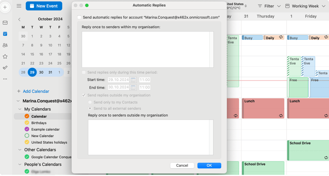Collapse the My Calendars group

point(20,109)
